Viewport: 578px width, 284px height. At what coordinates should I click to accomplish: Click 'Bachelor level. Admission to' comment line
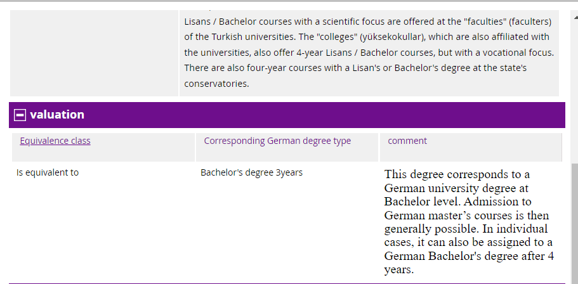pyautogui.click(x=457, y=202)
